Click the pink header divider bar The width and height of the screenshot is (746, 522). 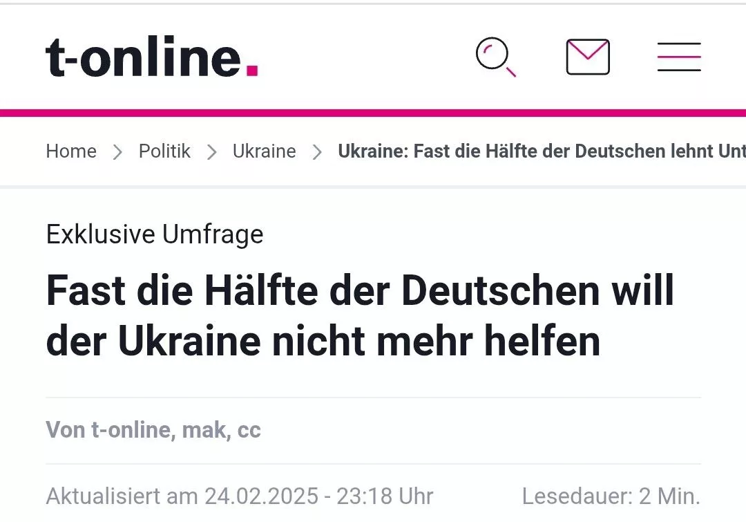click(373, 113)
